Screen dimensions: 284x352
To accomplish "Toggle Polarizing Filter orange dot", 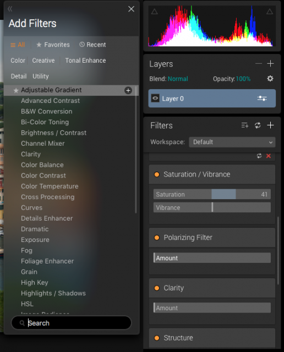I will click(x=157, y=238).
